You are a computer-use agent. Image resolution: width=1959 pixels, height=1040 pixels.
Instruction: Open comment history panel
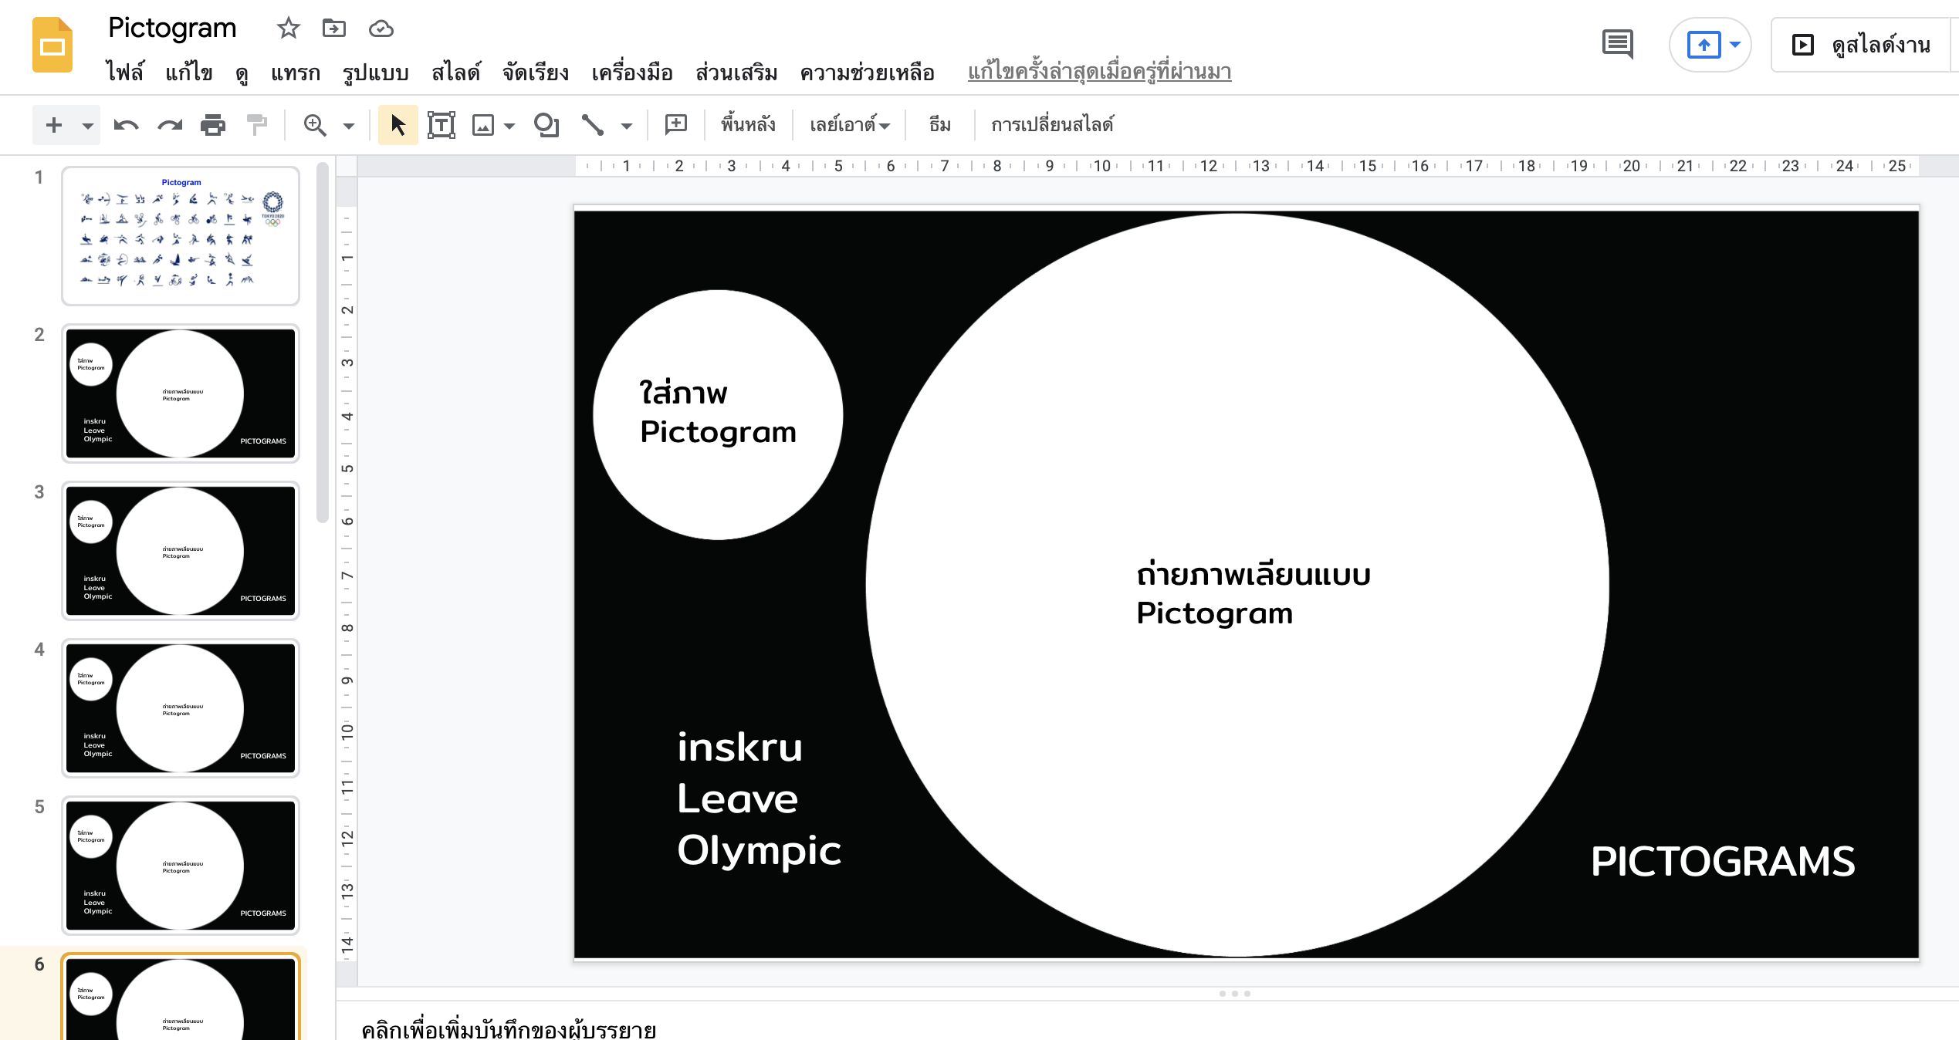[1617, 44]
